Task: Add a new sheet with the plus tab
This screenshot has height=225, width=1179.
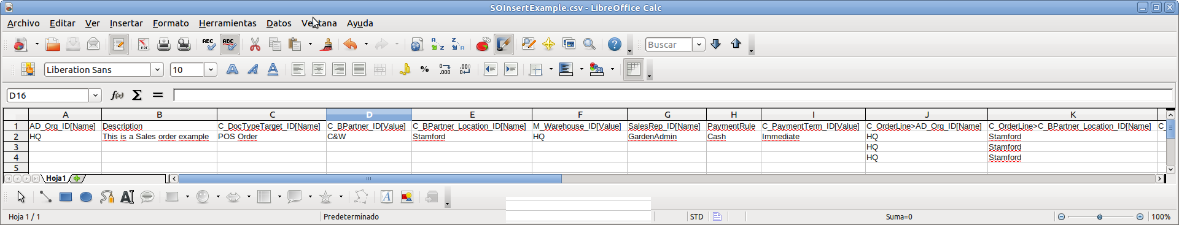Action: (x=77, y=178)
